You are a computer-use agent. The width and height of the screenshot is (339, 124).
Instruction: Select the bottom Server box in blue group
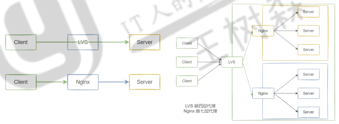(308, 112)
